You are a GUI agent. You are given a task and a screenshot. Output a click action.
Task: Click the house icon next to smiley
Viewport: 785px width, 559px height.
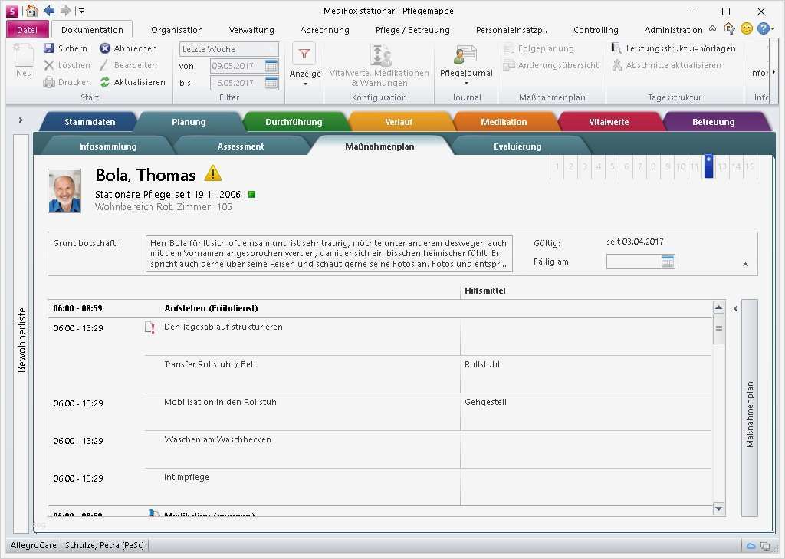point(730,29)
